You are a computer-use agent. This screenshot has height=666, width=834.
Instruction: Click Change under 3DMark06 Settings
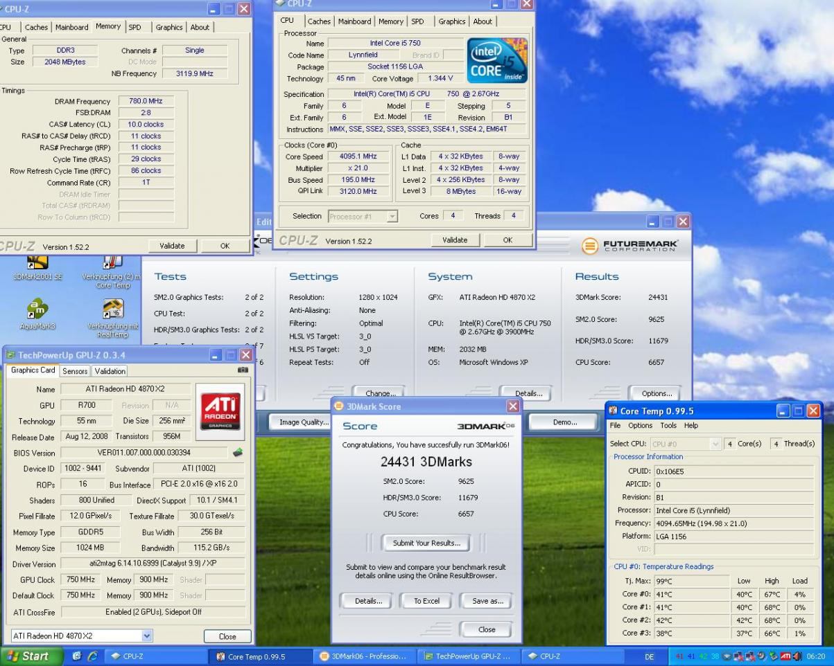381,394
